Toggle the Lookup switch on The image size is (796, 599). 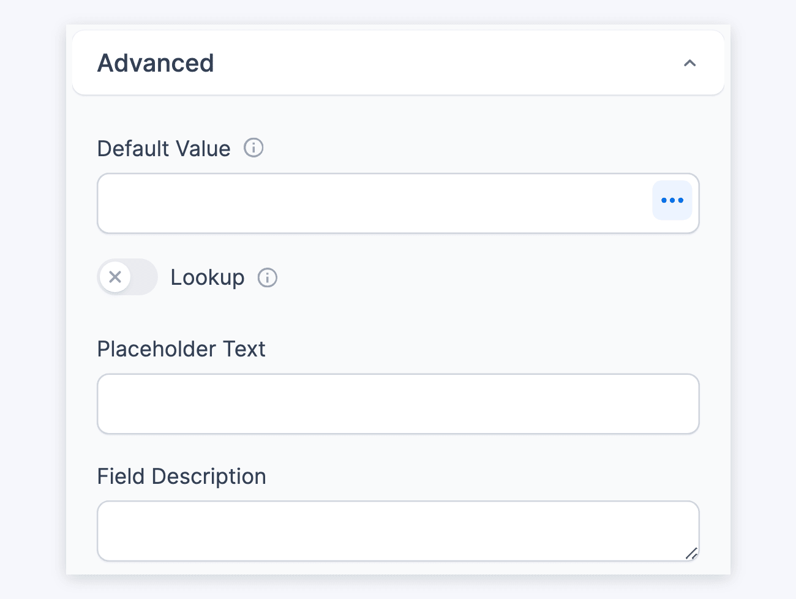click(127, 277)
